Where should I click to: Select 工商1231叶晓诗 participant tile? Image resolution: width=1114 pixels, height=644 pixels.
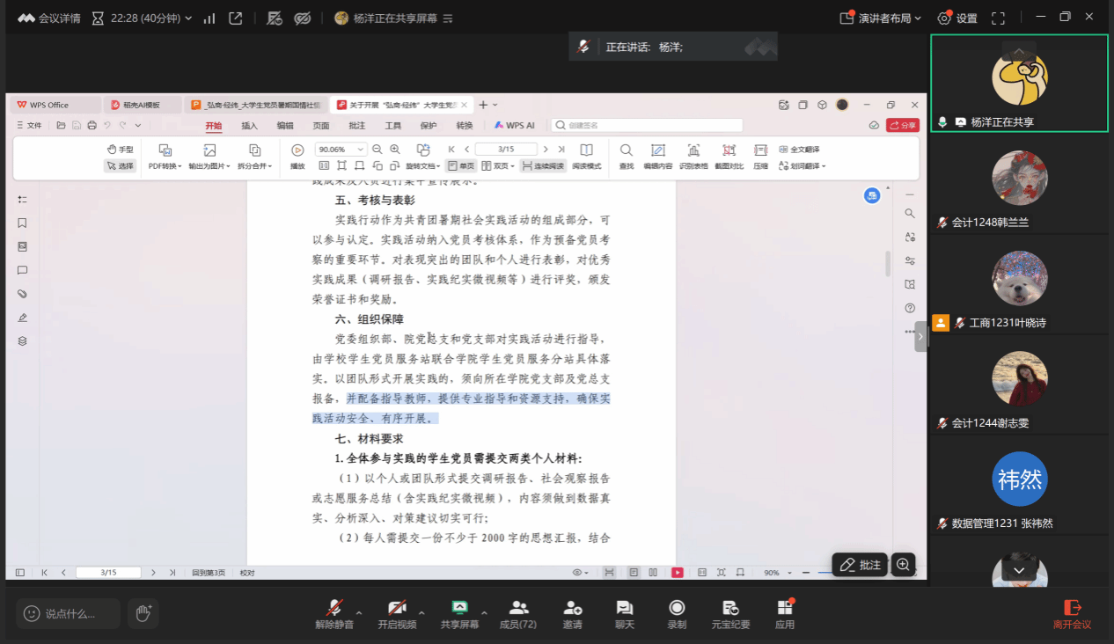click(1019, 286)
